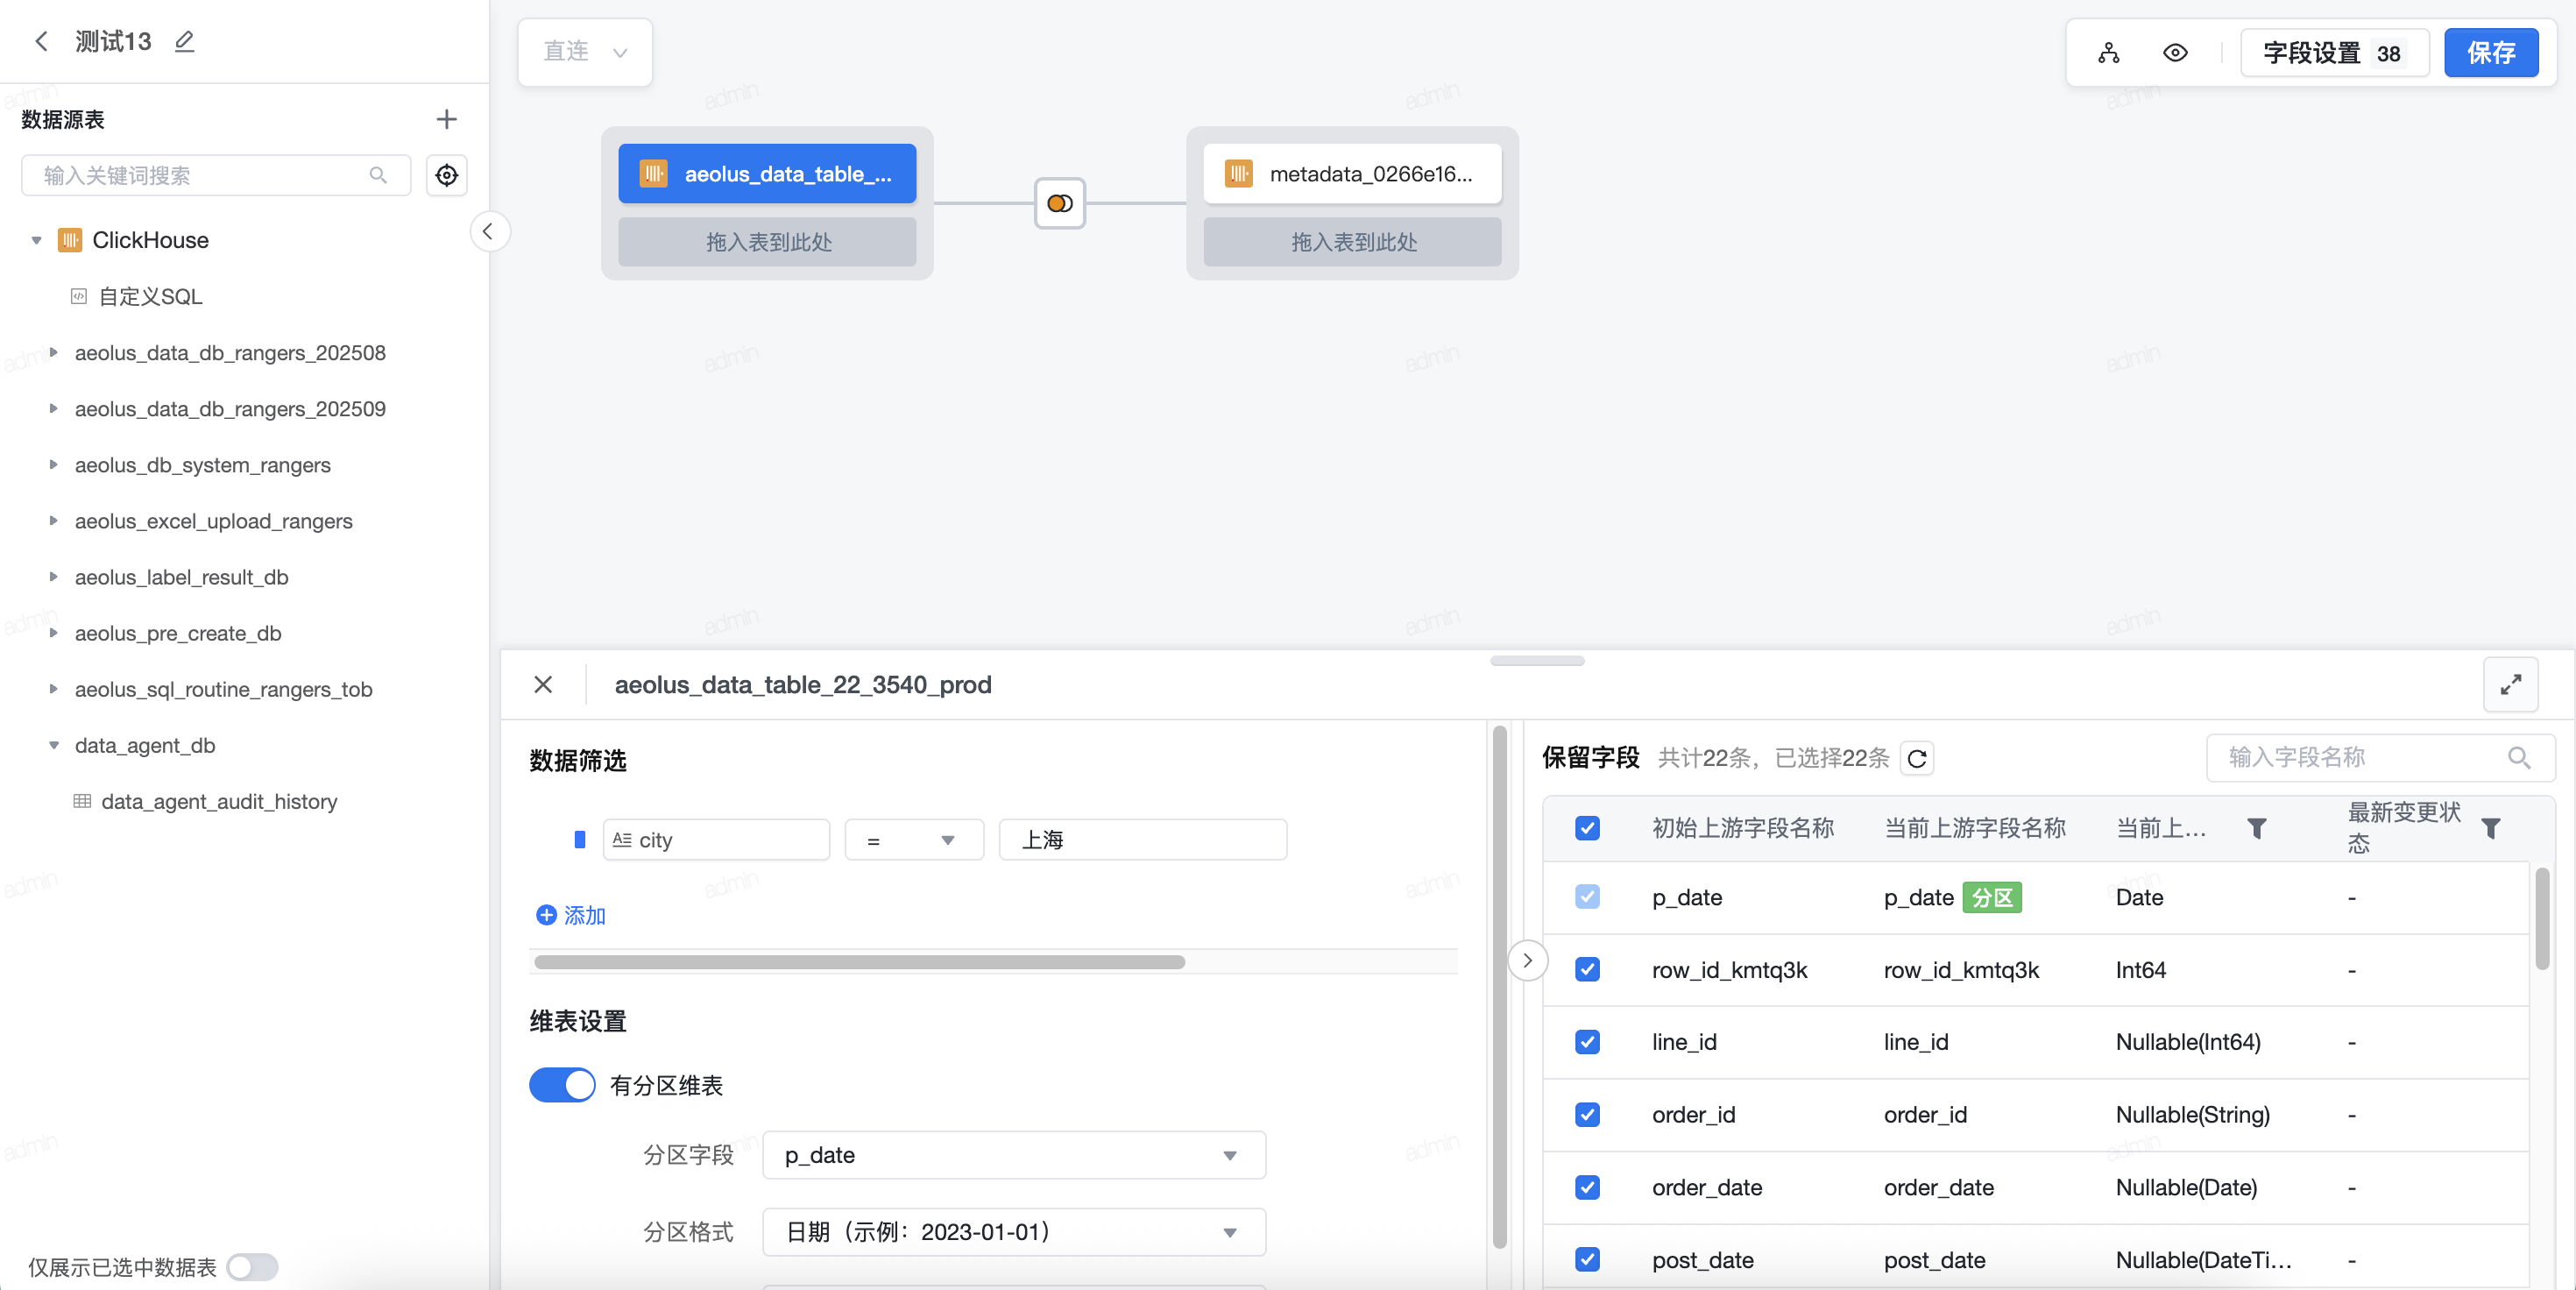Uncheck the line_id field checkbox
The image size is (2576, 1290).
point(1586,1042)
